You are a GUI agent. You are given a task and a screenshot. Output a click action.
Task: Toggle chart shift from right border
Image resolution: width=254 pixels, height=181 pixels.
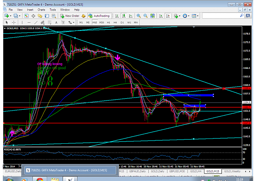click(x=168, y=16)
